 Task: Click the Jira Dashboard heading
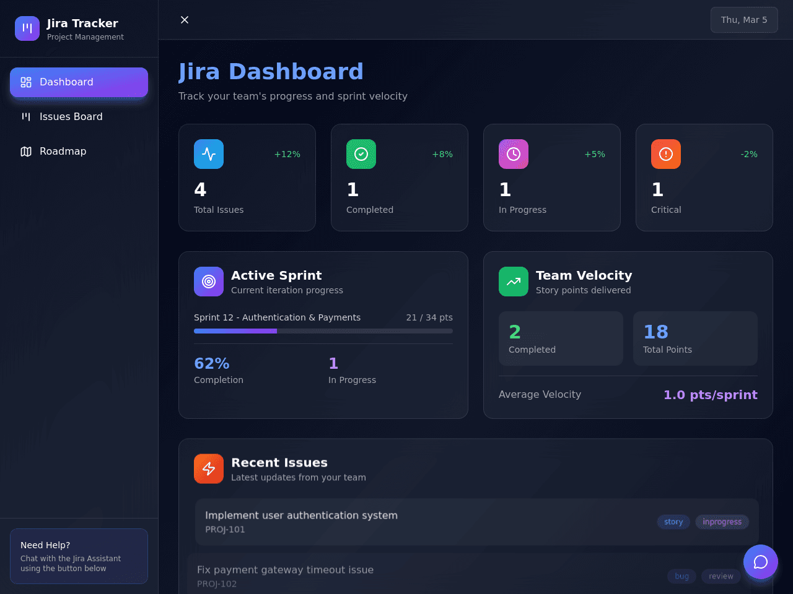click(271, 72)
